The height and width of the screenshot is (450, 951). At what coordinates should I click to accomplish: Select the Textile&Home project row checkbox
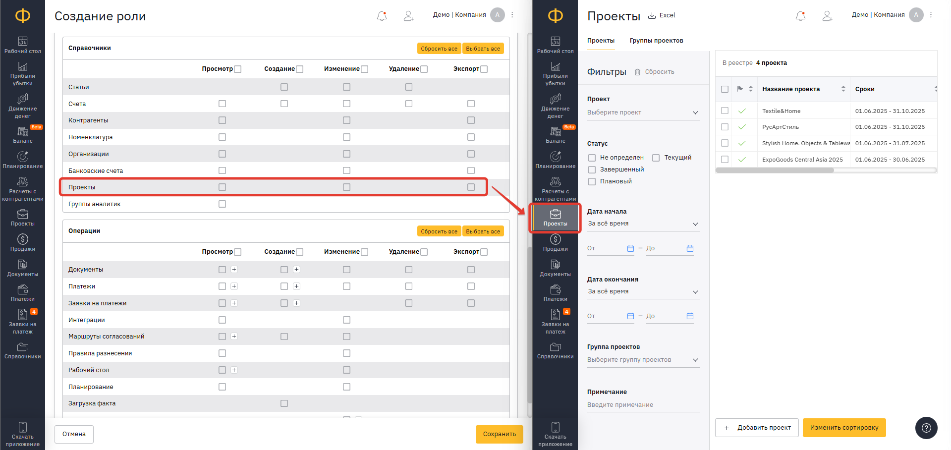click(725, 111)
